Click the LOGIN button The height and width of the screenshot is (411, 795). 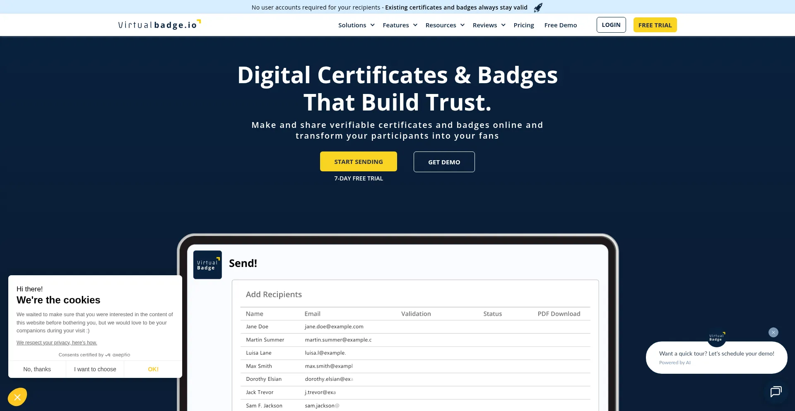point(611,25)
